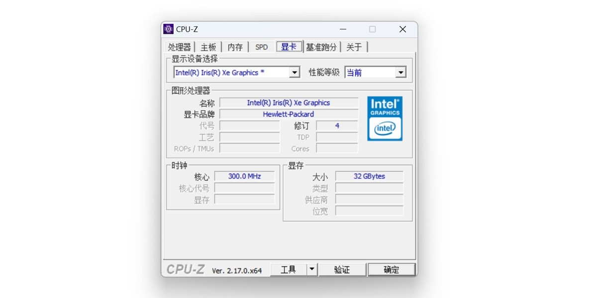Open the SPD tab
The width and height of the screenshot is (597, 298).
pos(261,47)
